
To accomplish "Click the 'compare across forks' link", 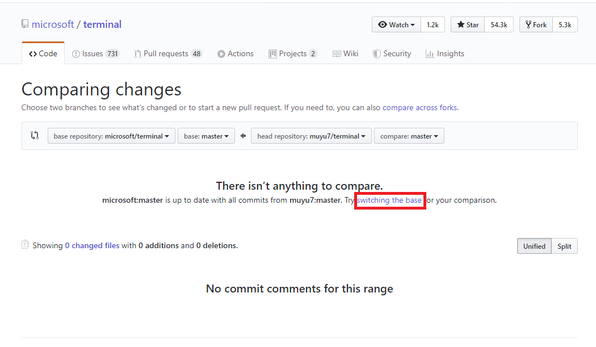I will [419, 107].
